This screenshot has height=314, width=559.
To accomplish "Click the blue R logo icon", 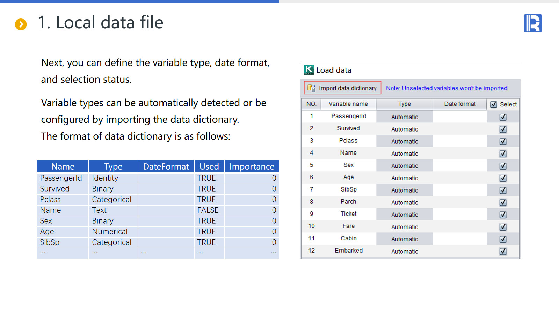I will pyautogui.click(x=532, y=23).
